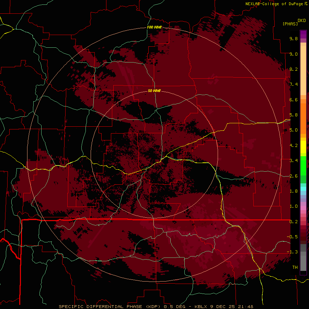Click the 7.4 value on the legend
The height and width of the screenshot is (309, 309).
(x=294, y=84)
